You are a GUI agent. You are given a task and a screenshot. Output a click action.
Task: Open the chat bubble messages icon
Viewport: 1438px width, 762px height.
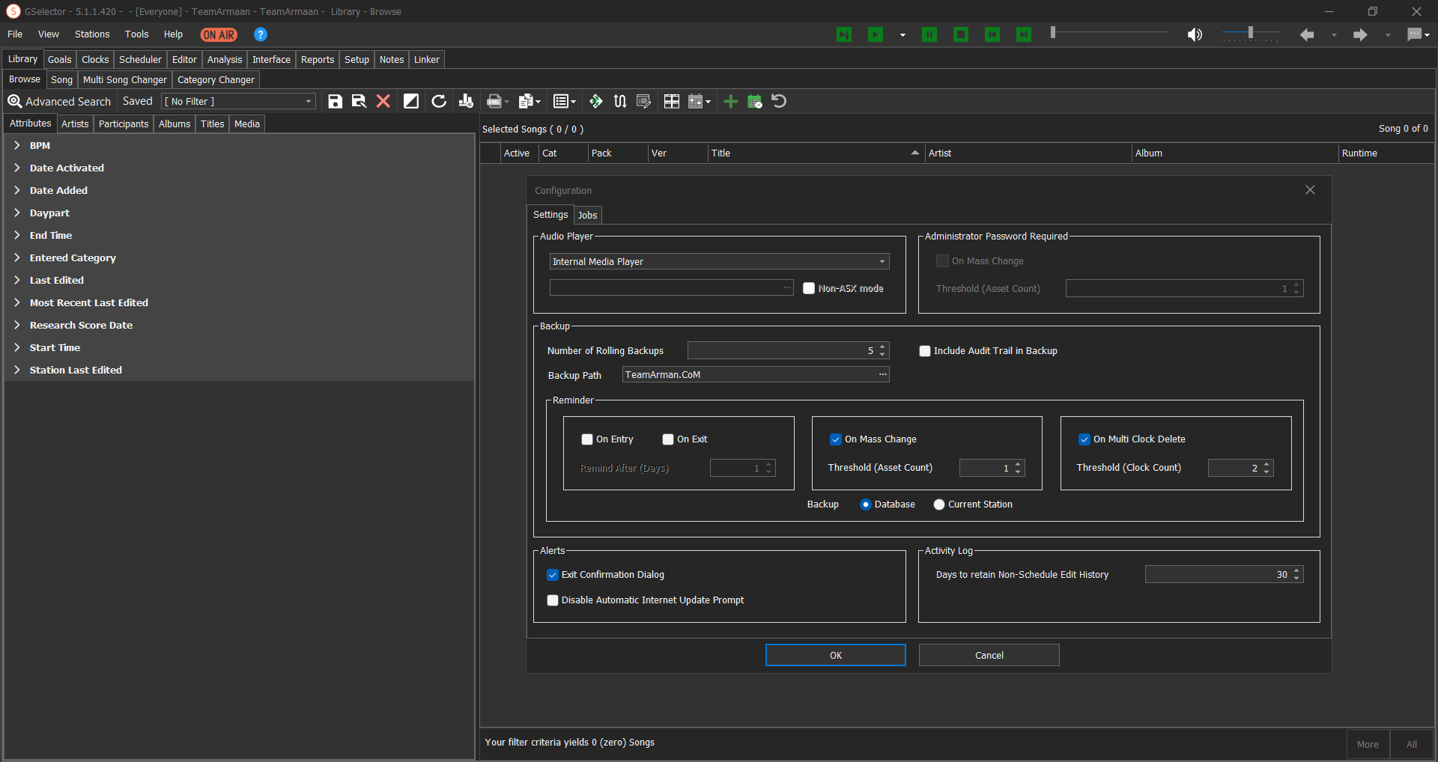point(1414,34)
